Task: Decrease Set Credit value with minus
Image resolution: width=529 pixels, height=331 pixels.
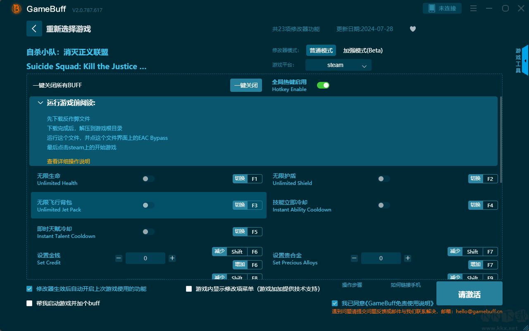Action: (119, 258)
